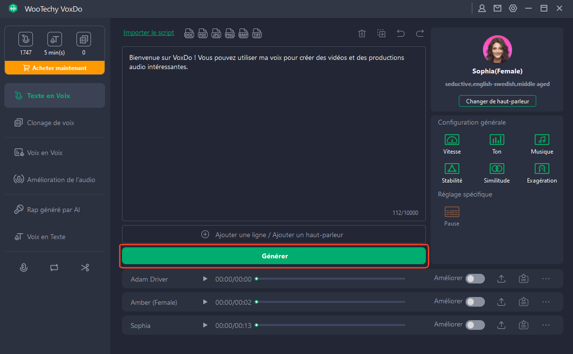Import a PDF script file
Screen dimensions: 573x354
[x=203, y=33]
